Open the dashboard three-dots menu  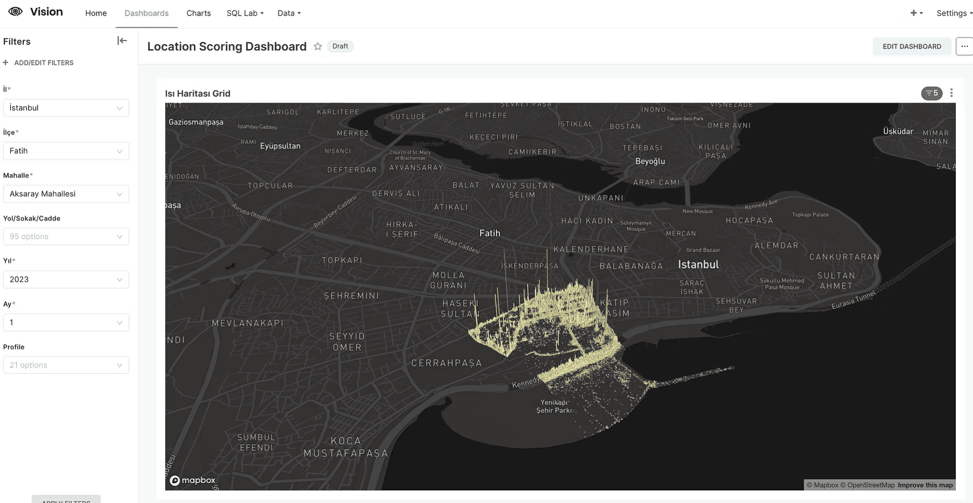click(964, 46)
